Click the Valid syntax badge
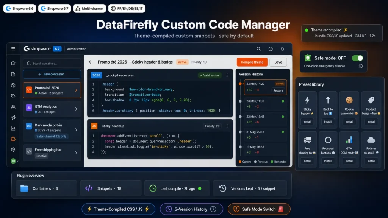The image size is (388, 218). click(210, 75)
